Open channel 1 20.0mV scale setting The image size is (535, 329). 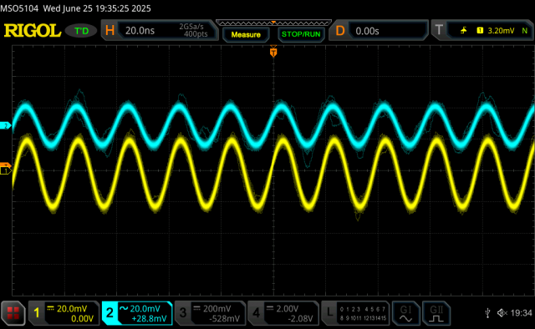click(72, 309)
